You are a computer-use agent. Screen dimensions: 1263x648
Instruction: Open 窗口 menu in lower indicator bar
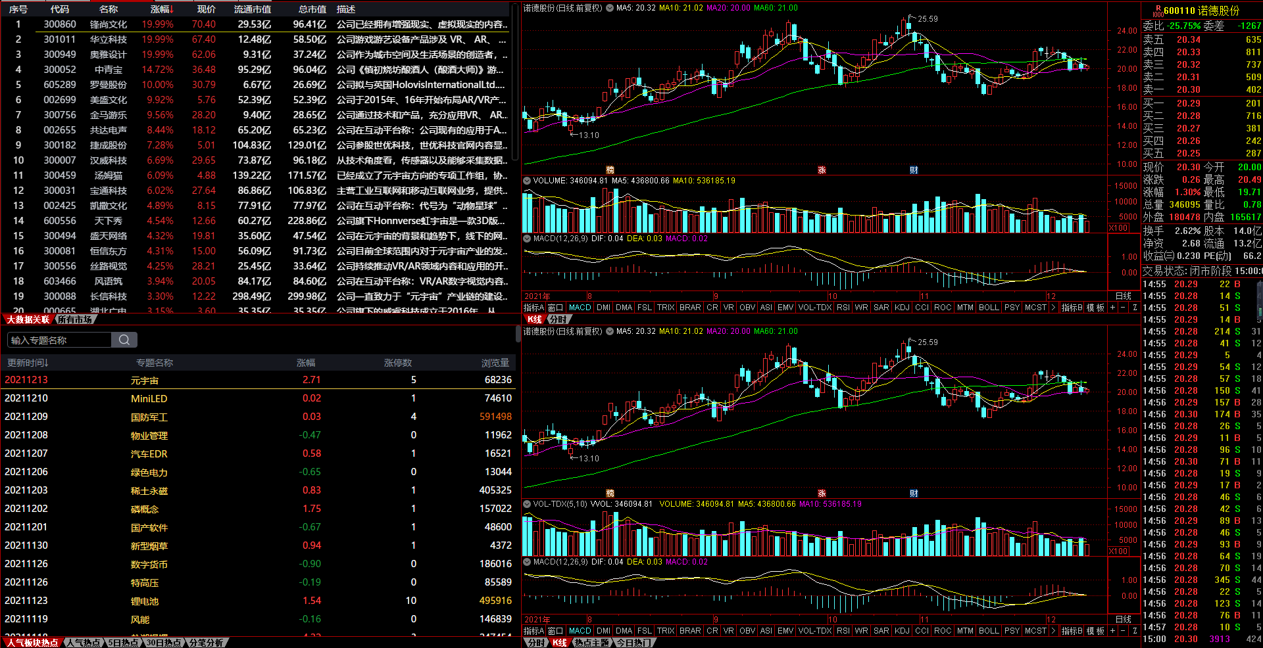tap(556, 631)
